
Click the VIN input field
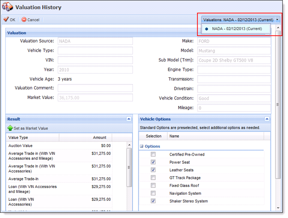coord(95,60)
